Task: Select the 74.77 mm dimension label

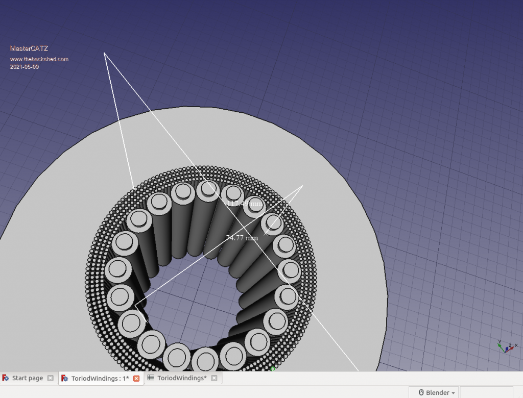Action: [x=242, y=238]
